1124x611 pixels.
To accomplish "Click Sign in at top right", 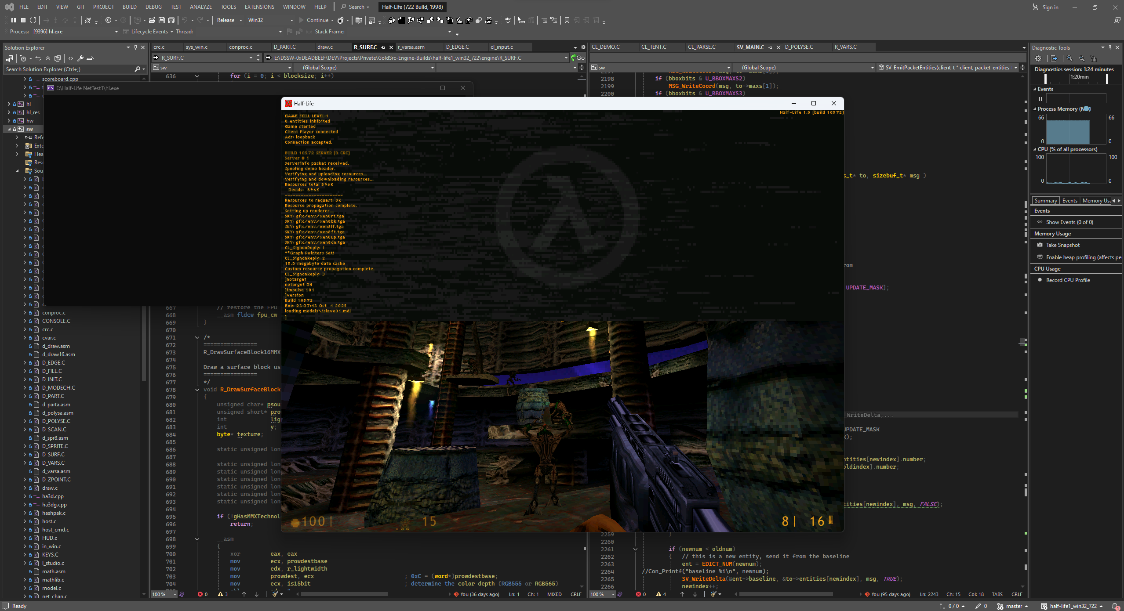I will [1045, 7].
